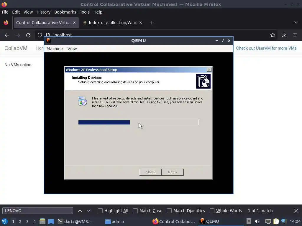The height and width of the screenshot is (226, 302).
Task: Enable the Match Case checkbox
Action: pyautogui.click(x=135, y=211)
